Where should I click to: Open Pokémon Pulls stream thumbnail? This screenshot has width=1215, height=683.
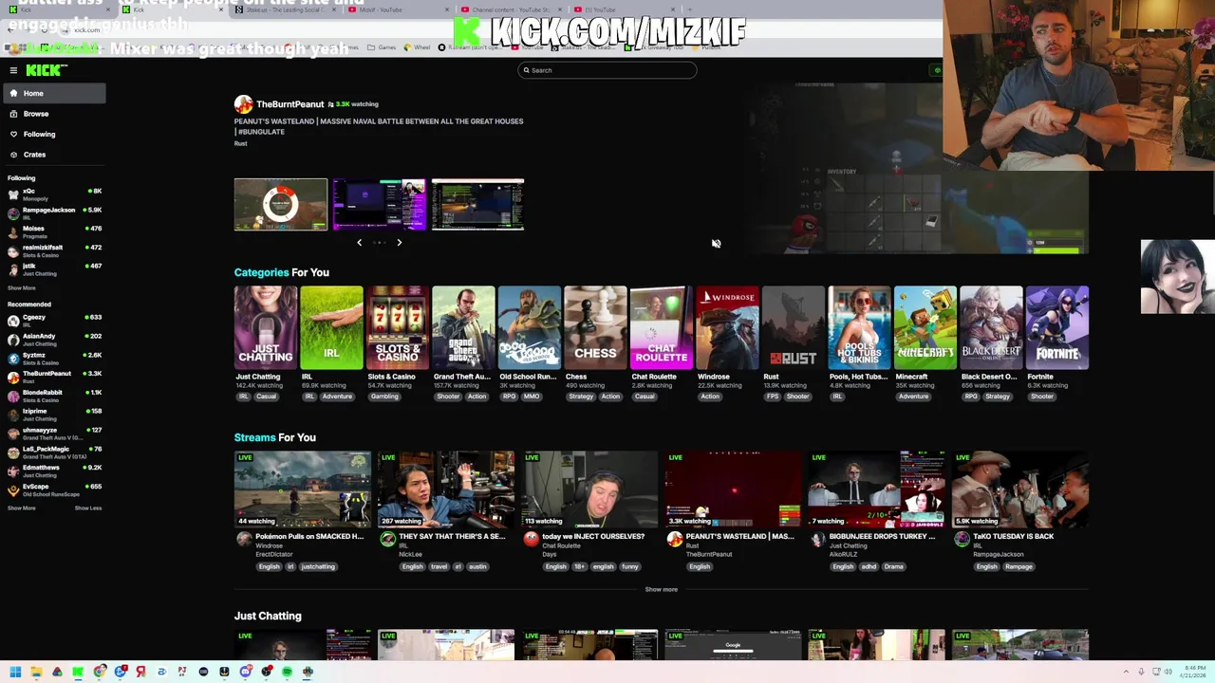(x=303, y=489)
